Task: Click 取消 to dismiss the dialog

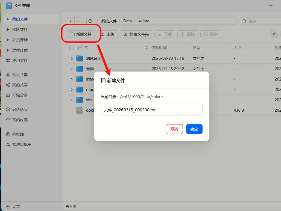Action: [174, 129]
